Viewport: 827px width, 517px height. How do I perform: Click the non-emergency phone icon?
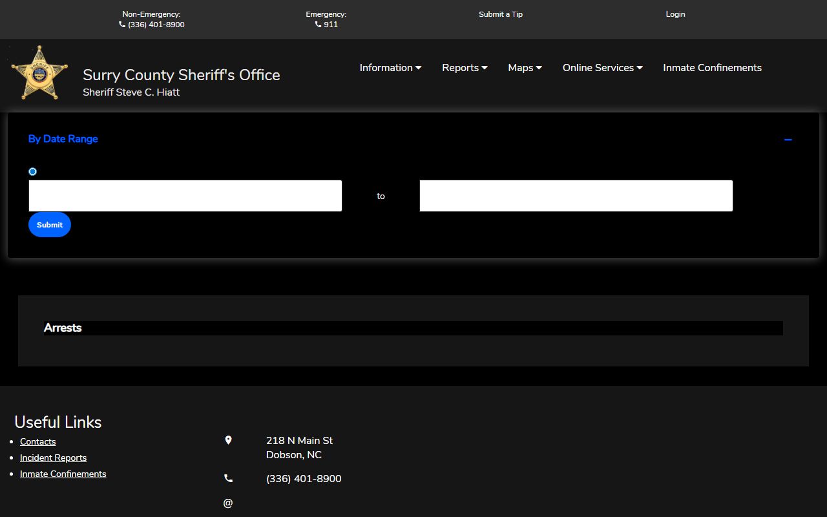pos(122,25)
